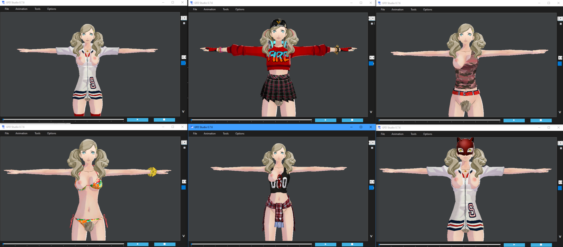Open Tools menu in bikini model window
The height and width of the screenshot is (247, 563).
click(38, 133)
